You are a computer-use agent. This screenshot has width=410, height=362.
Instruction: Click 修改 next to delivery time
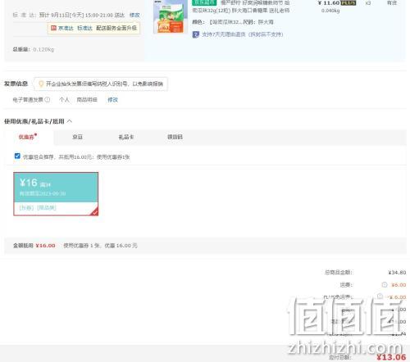coord(134,15)
